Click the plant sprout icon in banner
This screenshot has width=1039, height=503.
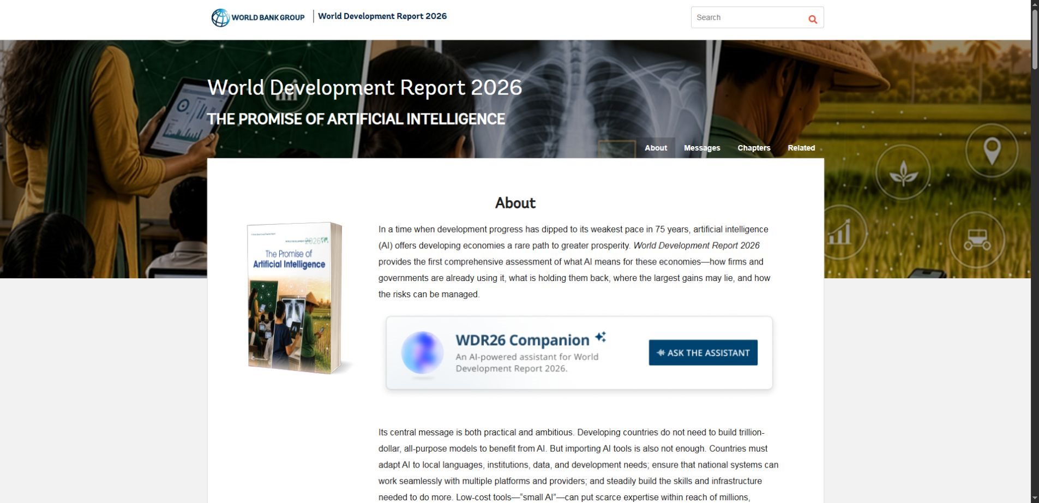[903, 173]
